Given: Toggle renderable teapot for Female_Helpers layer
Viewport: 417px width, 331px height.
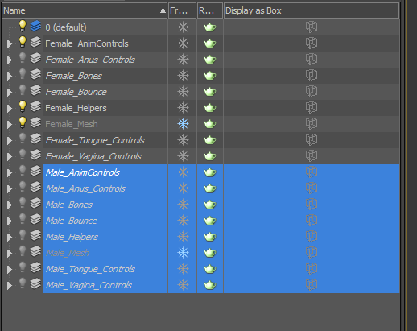Looking at the screenshot, I should click(210, 108).
